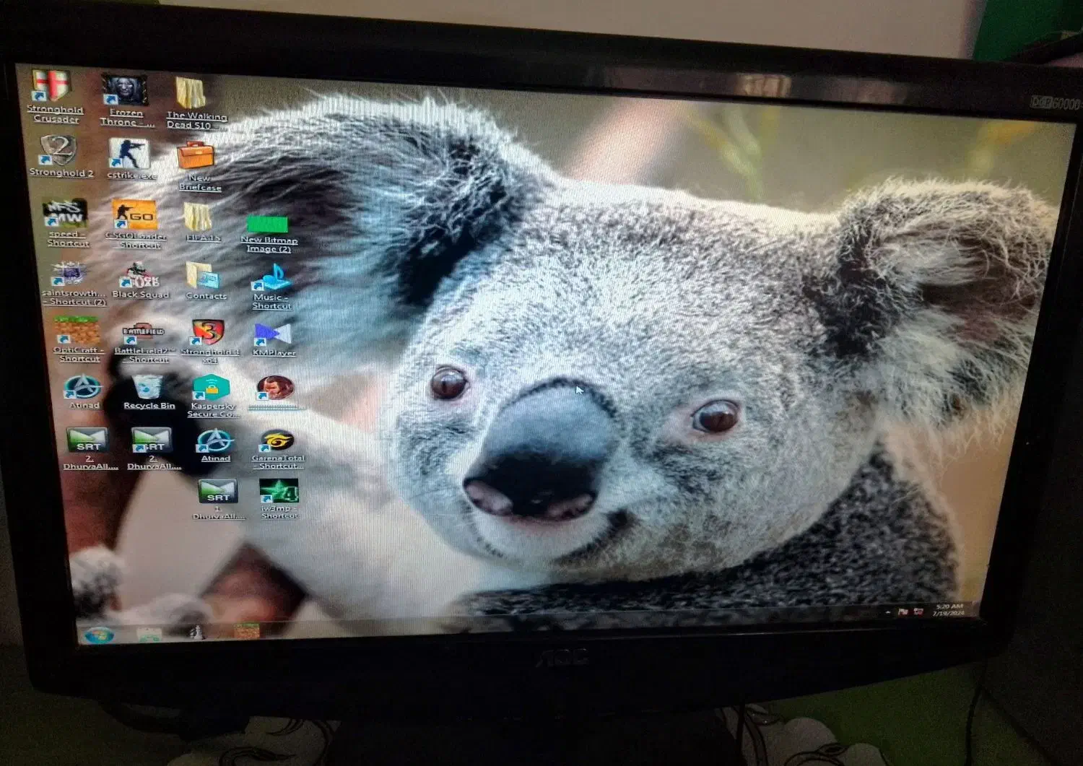Click the cstrike.exe Counter-Strike icon
Viewport: 1083px width, 766px height.
[129, 154]
